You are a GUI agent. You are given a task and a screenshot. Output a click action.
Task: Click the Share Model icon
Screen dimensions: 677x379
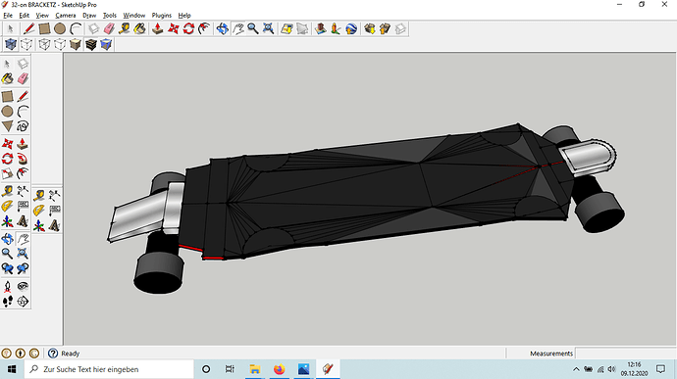click(385, 28)
